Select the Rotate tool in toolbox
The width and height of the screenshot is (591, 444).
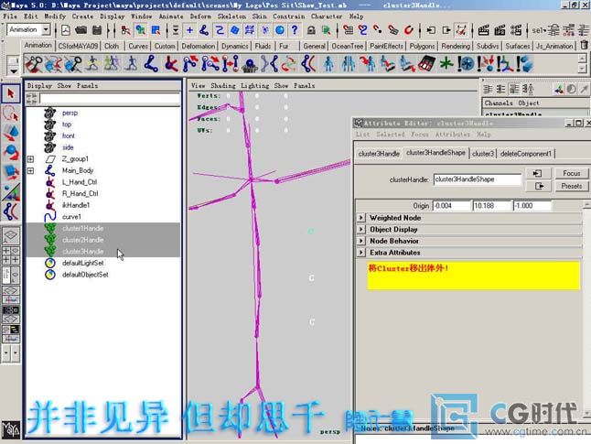[x=11, y=152]
